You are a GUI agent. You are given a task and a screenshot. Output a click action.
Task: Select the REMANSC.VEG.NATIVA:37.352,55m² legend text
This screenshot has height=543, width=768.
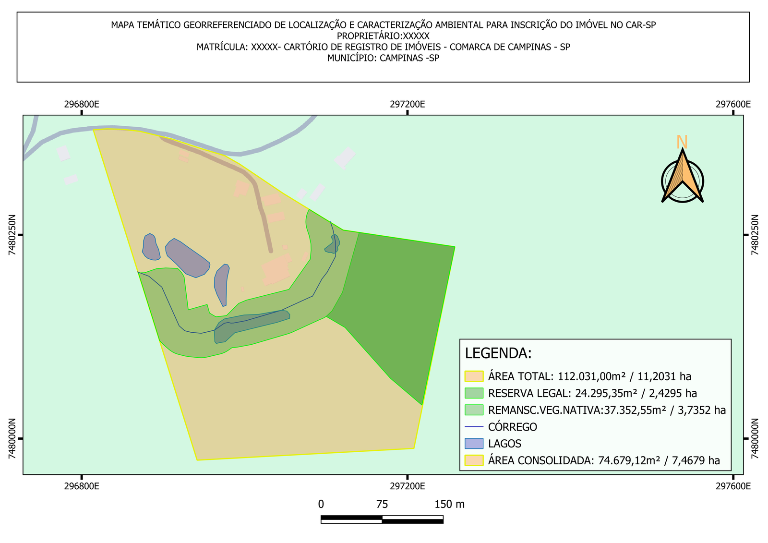point(607,410)
